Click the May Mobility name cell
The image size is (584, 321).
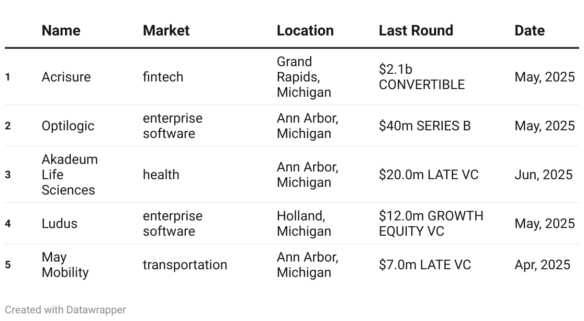[x=65, y=265]
